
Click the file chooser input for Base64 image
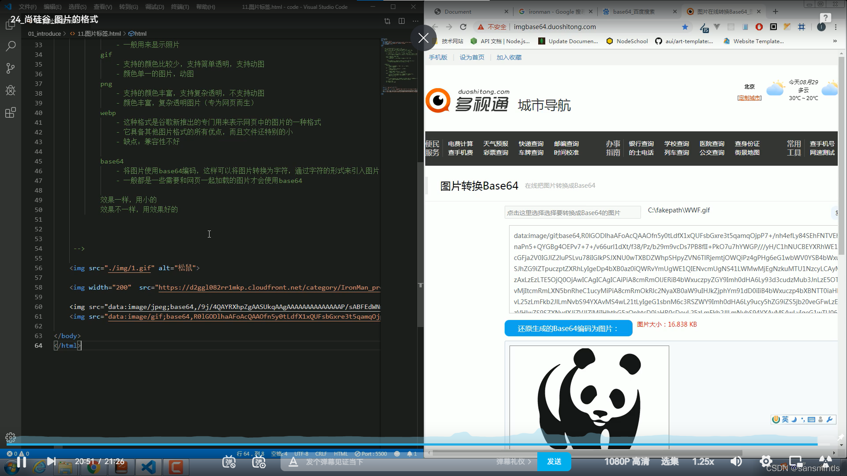coord(573,212)
